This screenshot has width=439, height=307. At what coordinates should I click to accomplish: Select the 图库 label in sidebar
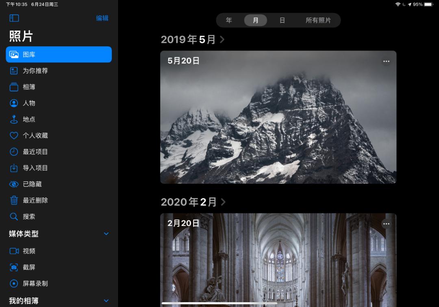(29, 55)
